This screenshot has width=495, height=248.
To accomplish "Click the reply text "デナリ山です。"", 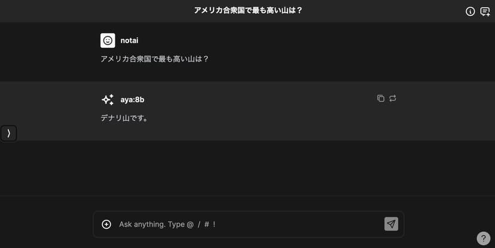I will [124, 118].
